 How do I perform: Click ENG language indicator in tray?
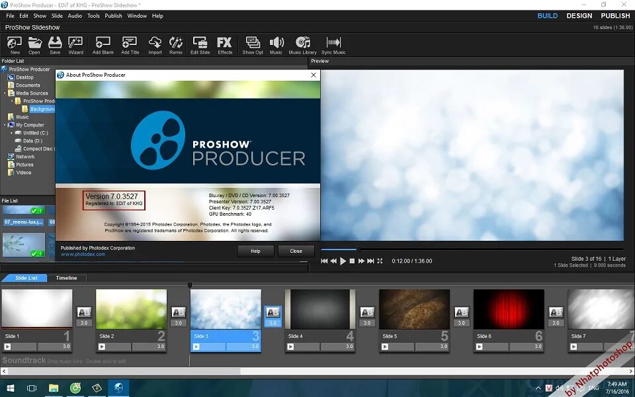tap(594, 388)
